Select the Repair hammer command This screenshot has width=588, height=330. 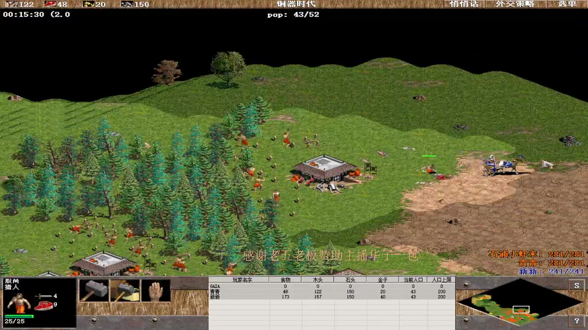pos(124,290)
